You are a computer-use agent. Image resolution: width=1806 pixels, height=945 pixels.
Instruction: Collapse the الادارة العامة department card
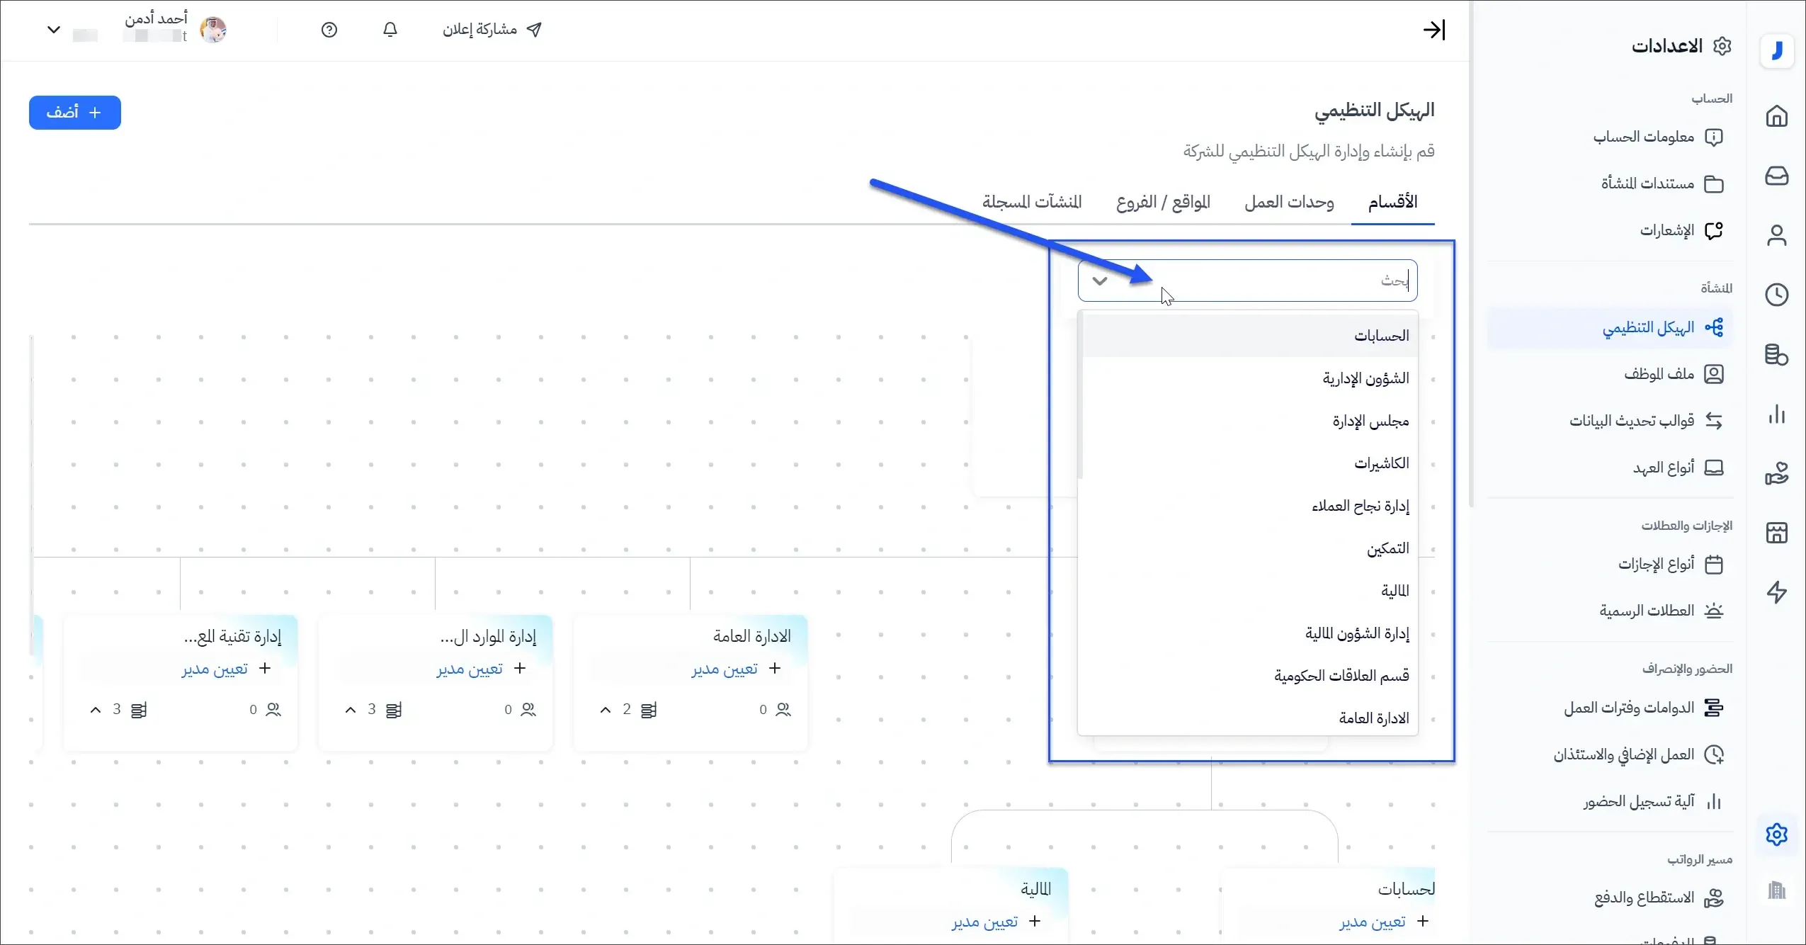point(606,709)
